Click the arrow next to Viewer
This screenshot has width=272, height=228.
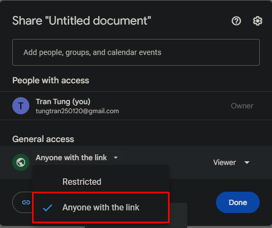pyautogui.click(x=247, y=162)
